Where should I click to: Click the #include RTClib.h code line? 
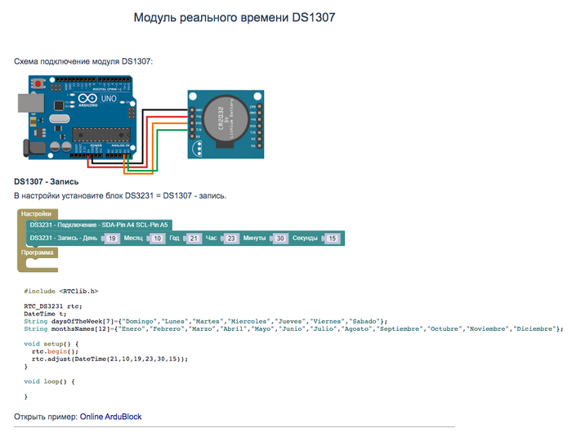(60, 290)
